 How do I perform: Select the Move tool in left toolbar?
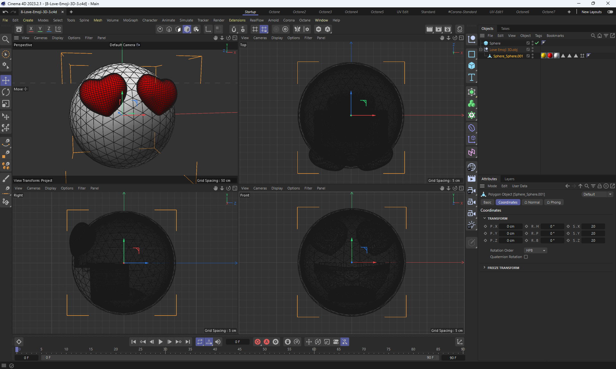coord(6,80)
